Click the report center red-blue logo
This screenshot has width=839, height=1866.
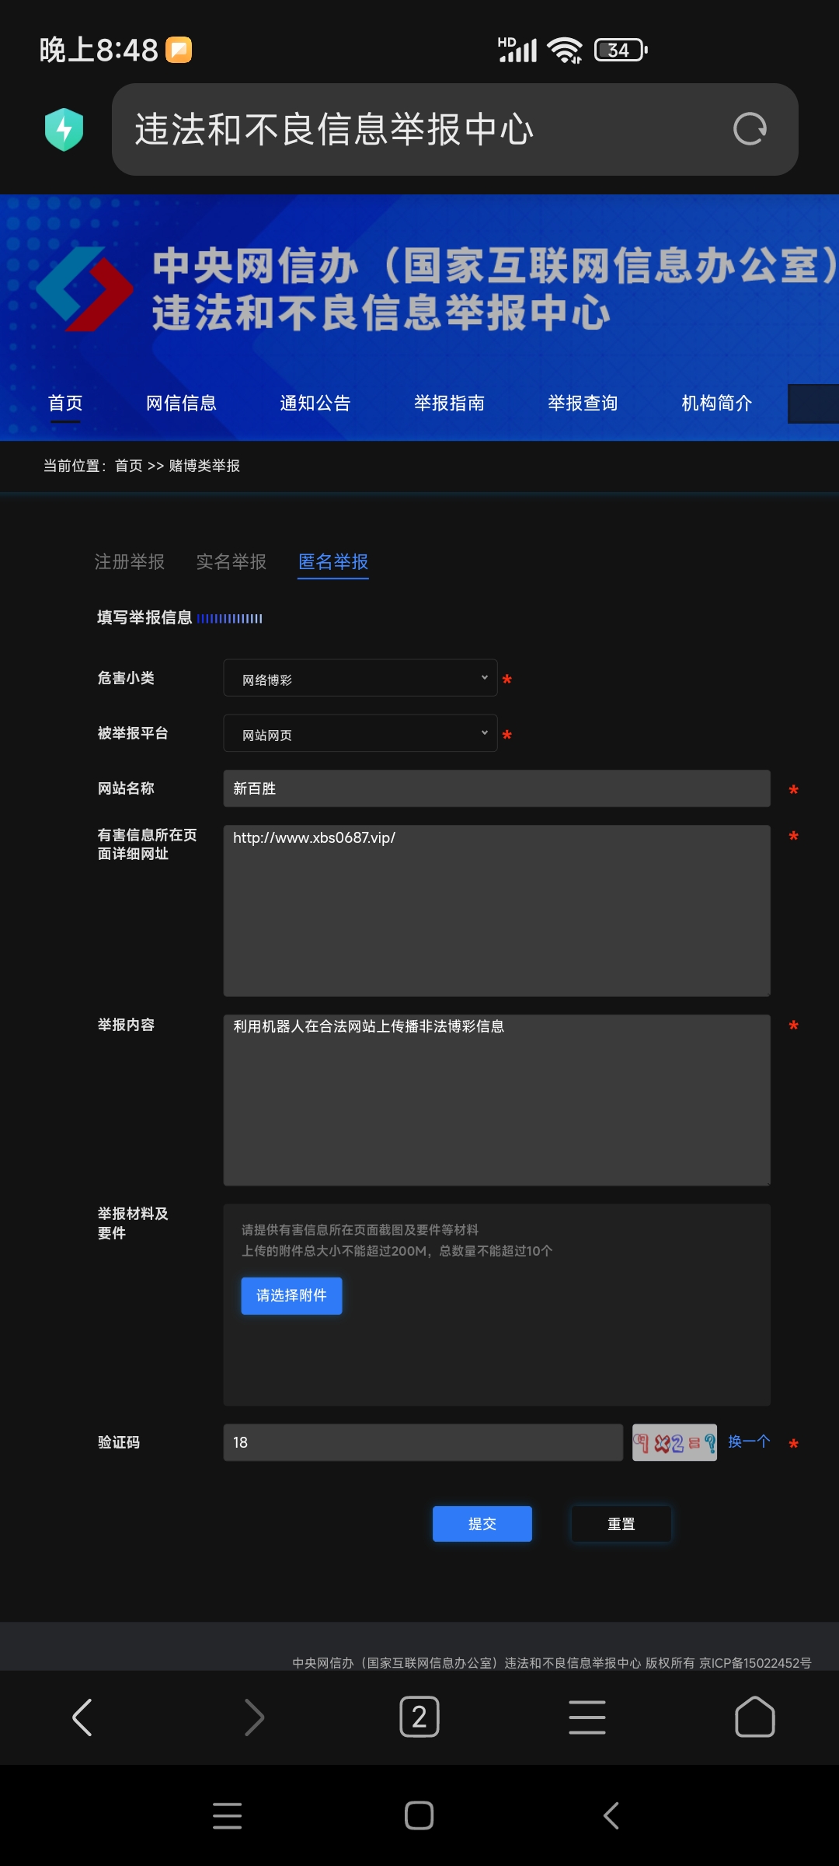click(85, 289)
